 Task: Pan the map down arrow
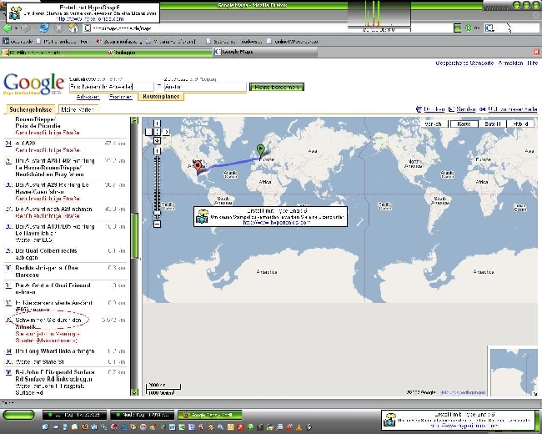coord(157,140)
